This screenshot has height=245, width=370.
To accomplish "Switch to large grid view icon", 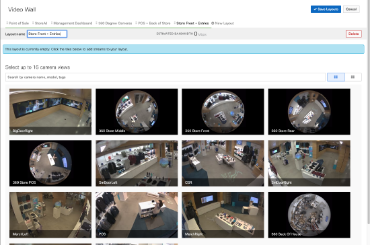I will pyautogui.click(x=336, y=77).
